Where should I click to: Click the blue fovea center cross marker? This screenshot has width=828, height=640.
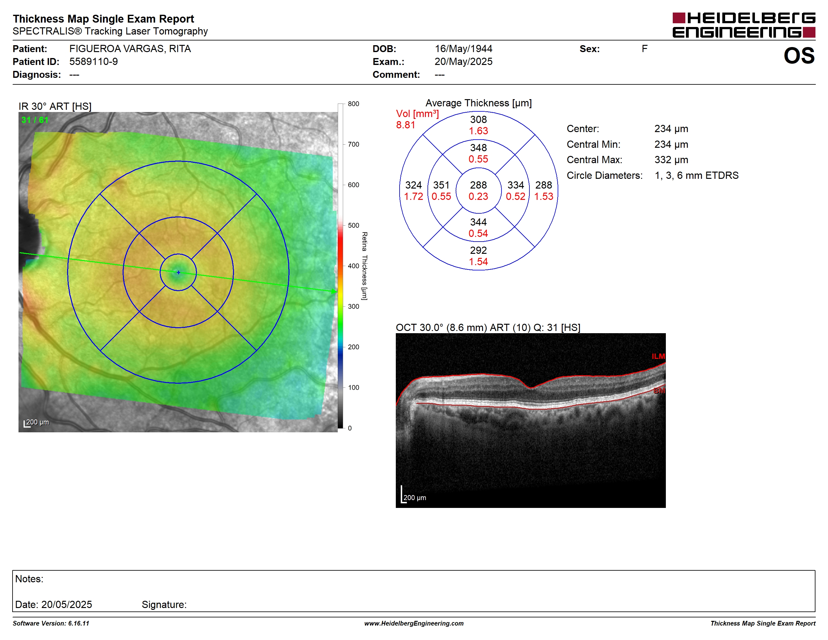(178, 272)
